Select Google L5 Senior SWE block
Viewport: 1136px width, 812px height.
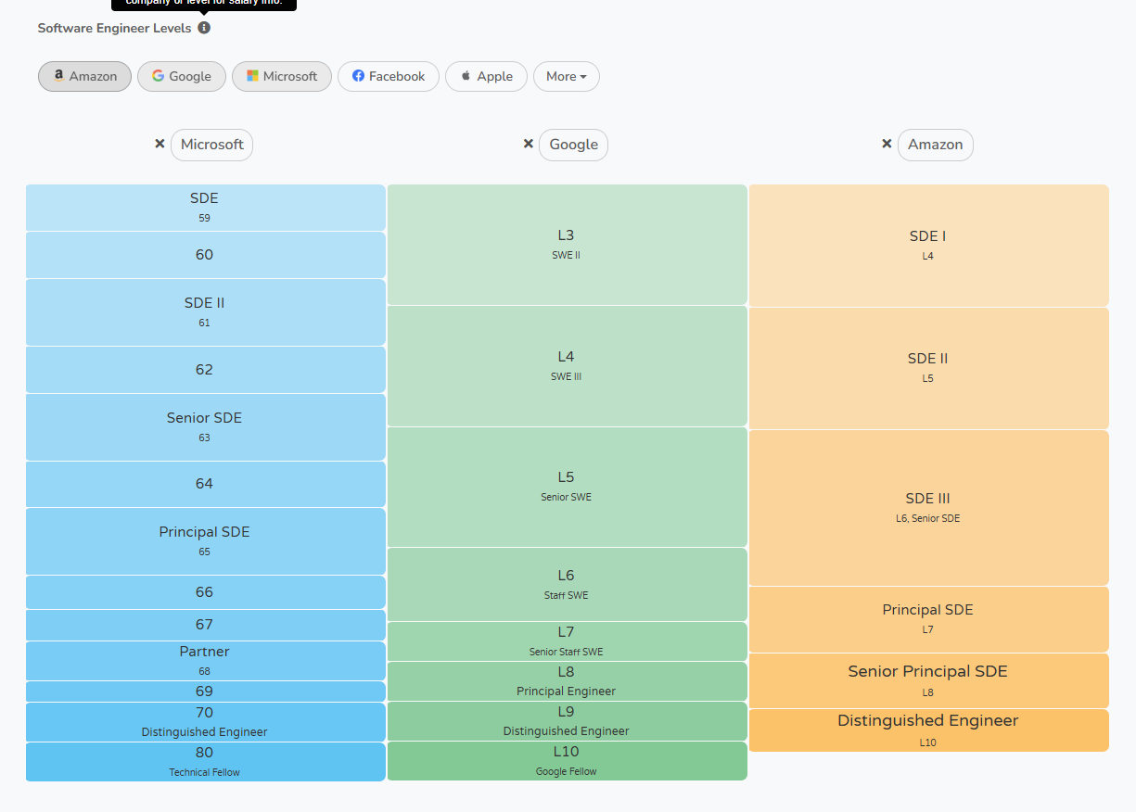click(567, 487)
